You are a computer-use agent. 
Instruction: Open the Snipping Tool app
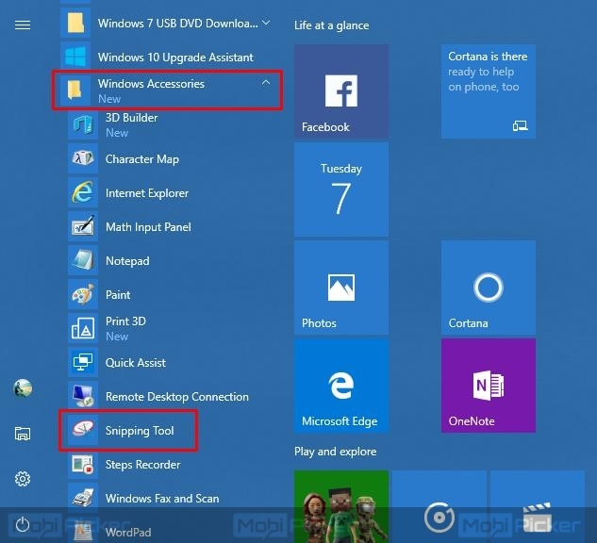139,431
